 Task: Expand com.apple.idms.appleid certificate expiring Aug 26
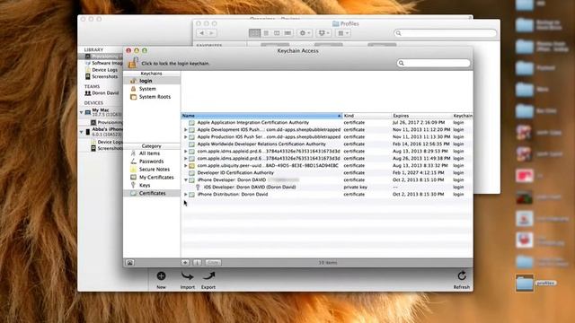186,159
